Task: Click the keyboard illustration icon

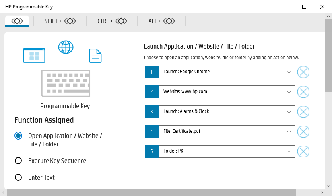Action: (66, 83)
